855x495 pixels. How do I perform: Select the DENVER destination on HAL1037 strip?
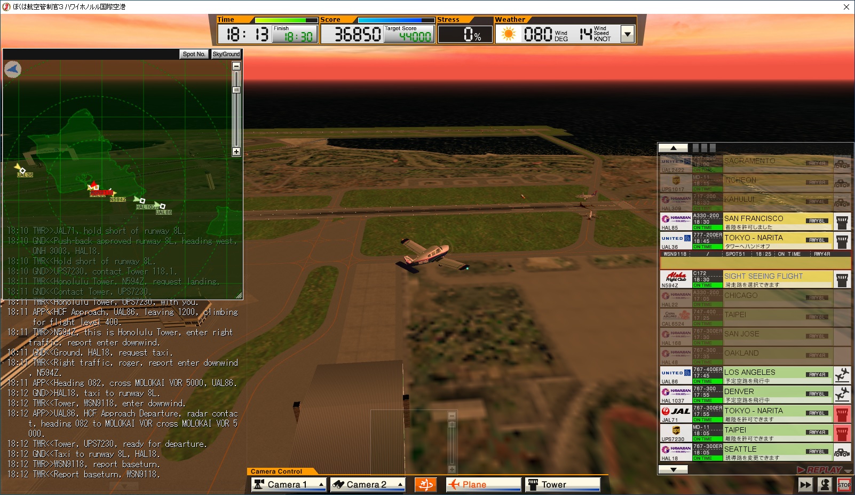tap(739, 391)
